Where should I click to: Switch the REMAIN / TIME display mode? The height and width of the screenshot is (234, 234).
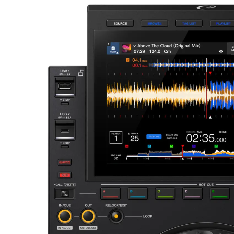point(194,132)
